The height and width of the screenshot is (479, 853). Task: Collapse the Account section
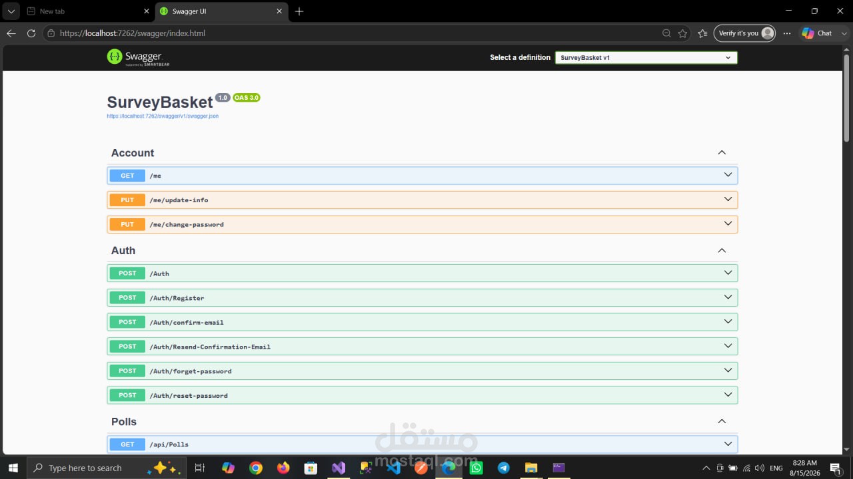click(x=722, y=153)
